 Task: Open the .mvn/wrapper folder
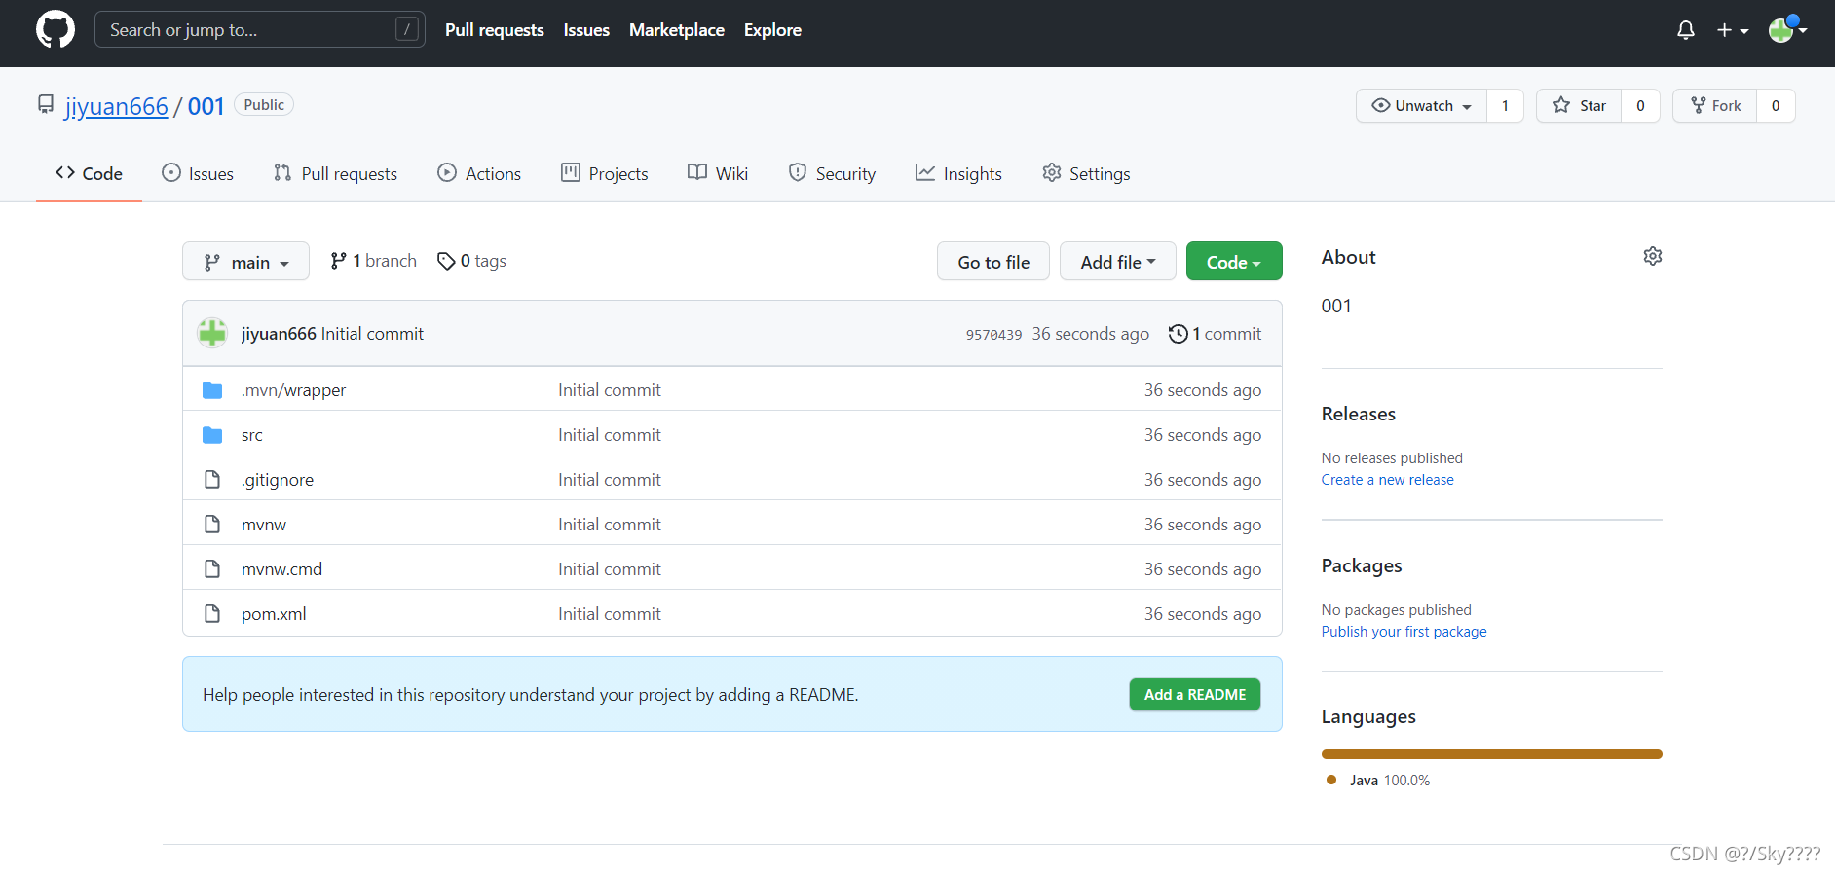coord(293,390)
